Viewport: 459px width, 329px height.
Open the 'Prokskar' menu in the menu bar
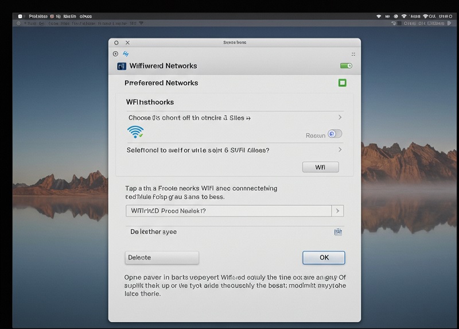(x=38, y=17)
